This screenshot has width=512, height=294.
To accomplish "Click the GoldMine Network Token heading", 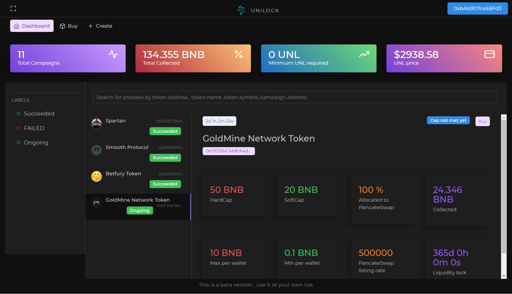I will pos(259,139).
